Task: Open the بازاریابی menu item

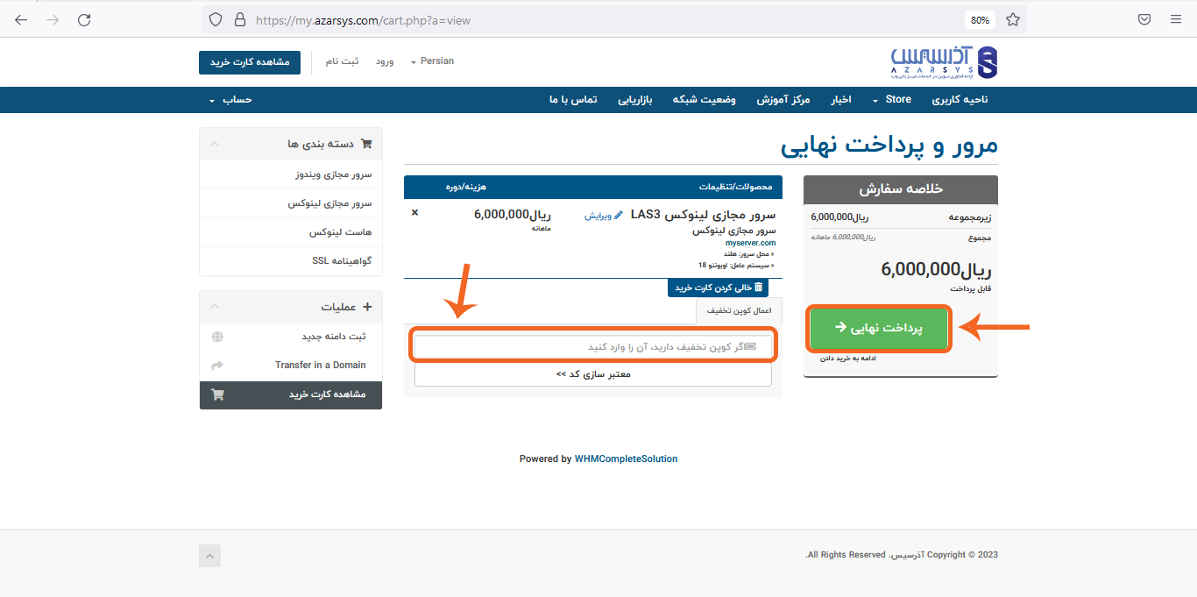Action: [x=635, y=100]
